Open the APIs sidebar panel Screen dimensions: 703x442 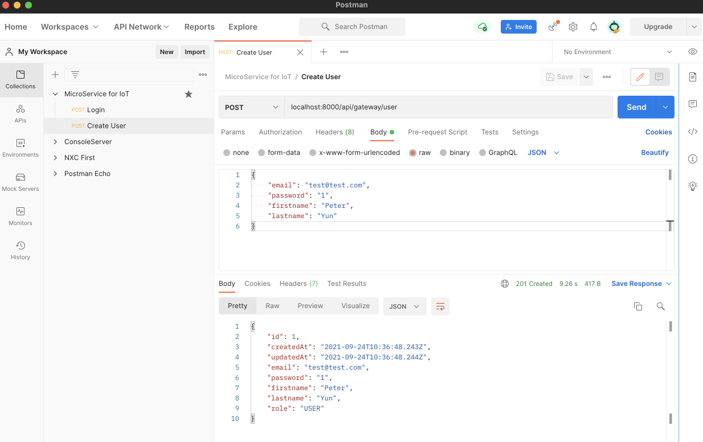(x=21, y=114)
